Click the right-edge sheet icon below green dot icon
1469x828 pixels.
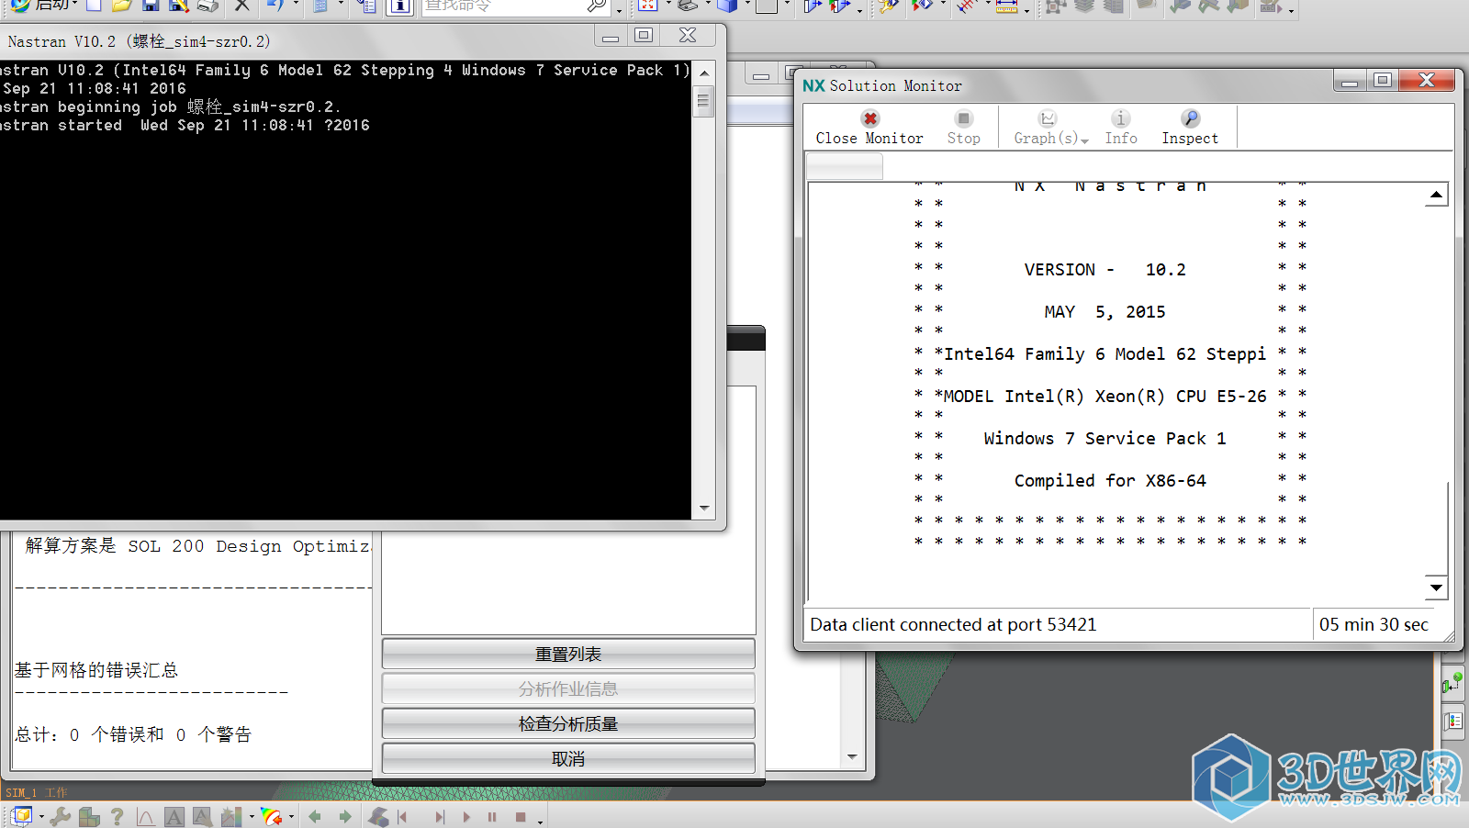tap(1452, 721)
